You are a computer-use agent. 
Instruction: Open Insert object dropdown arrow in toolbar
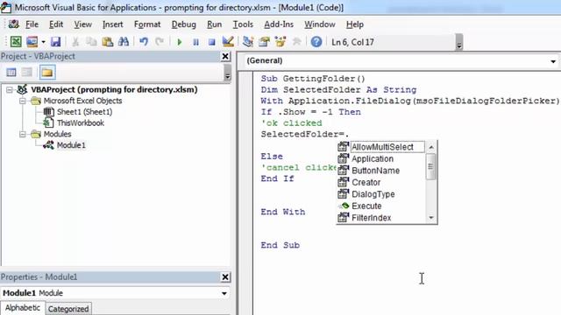43,42
